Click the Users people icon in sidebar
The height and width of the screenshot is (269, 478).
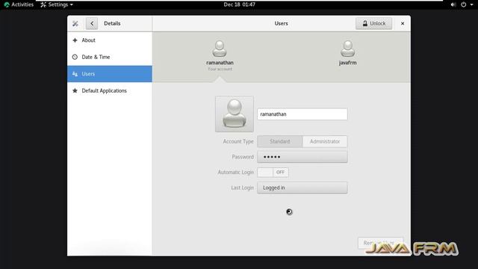pyautogui.click(x=75, y=74)
